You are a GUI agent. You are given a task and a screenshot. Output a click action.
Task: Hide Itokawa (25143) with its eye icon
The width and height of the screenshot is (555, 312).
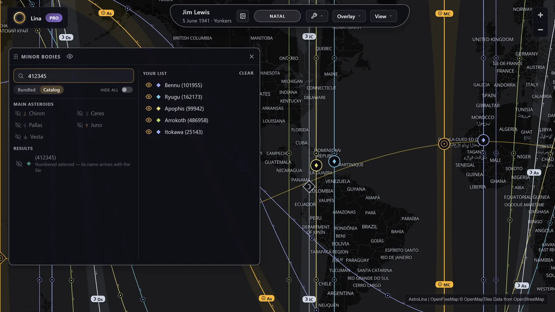149,132
